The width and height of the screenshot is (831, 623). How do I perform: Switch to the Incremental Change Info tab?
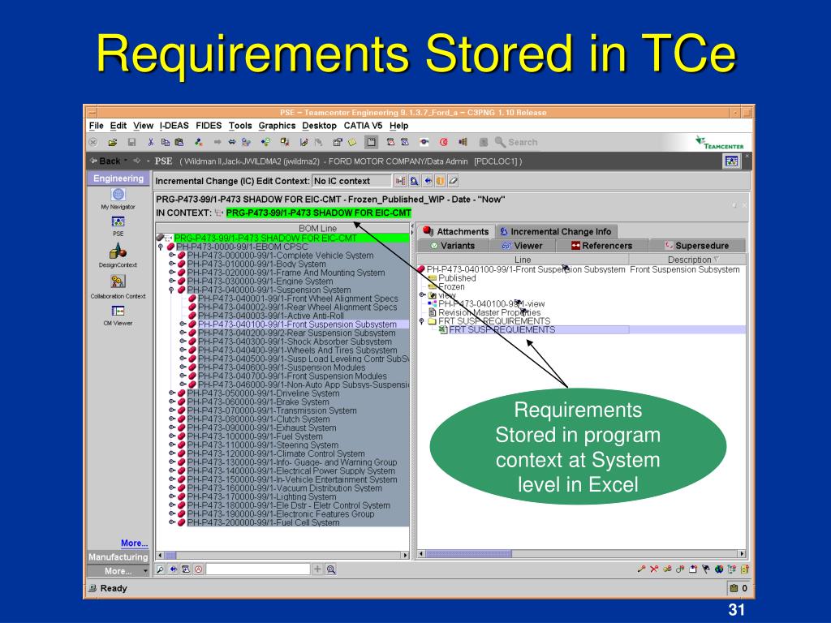[x=557, y=231]
